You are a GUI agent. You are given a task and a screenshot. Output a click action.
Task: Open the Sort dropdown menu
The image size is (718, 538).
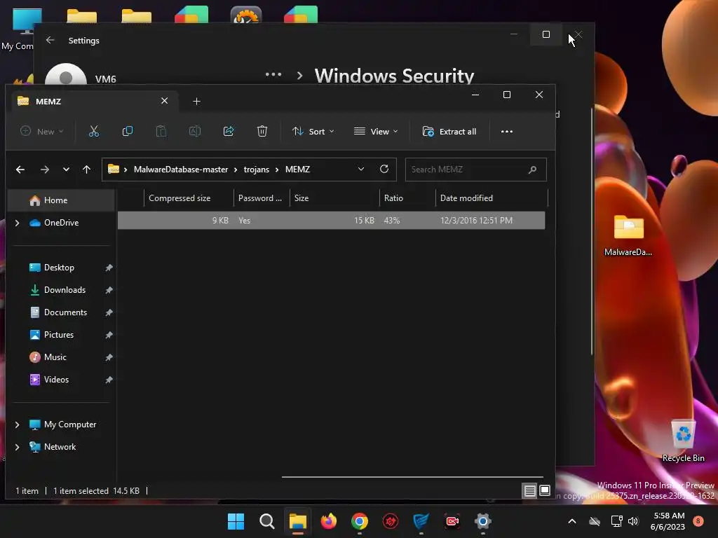[x=313, y=131]
